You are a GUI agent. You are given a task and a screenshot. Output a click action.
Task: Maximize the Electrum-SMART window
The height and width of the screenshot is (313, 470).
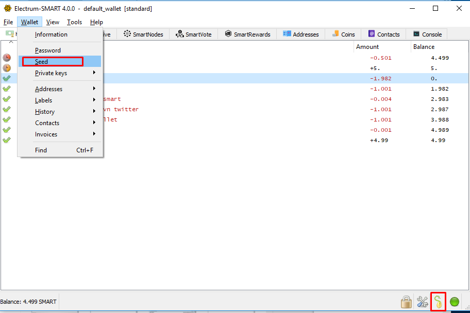coord(435,8)
